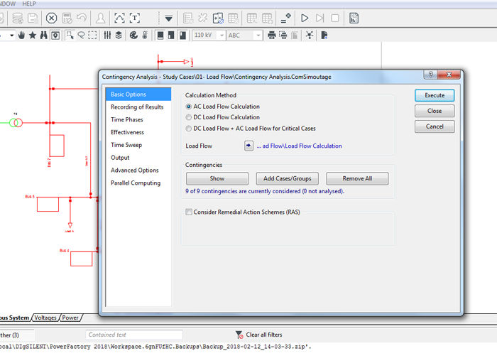Select DC Load Flow Calculation option
The image size is (497, 363).
189,117
